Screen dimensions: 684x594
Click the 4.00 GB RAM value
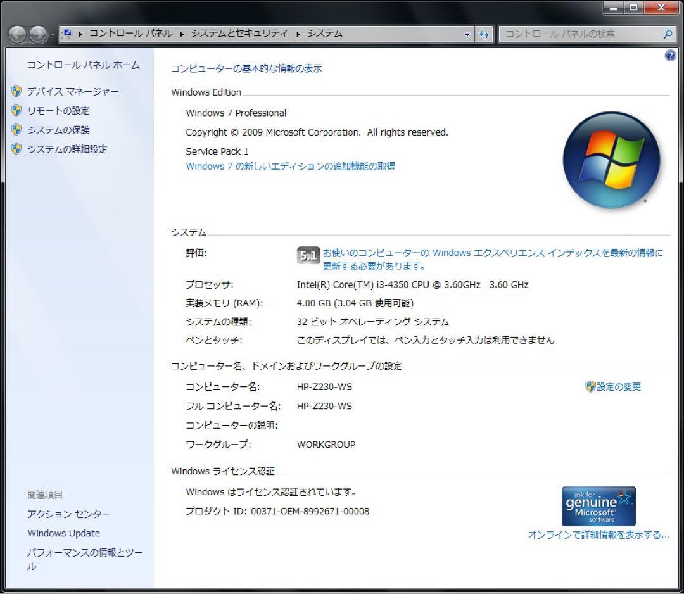(355, 303)
